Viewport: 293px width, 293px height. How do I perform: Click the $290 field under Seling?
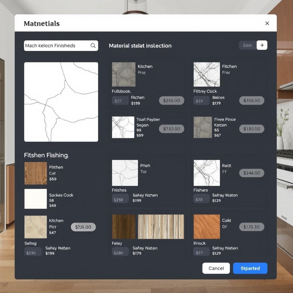tap(33, 252)
